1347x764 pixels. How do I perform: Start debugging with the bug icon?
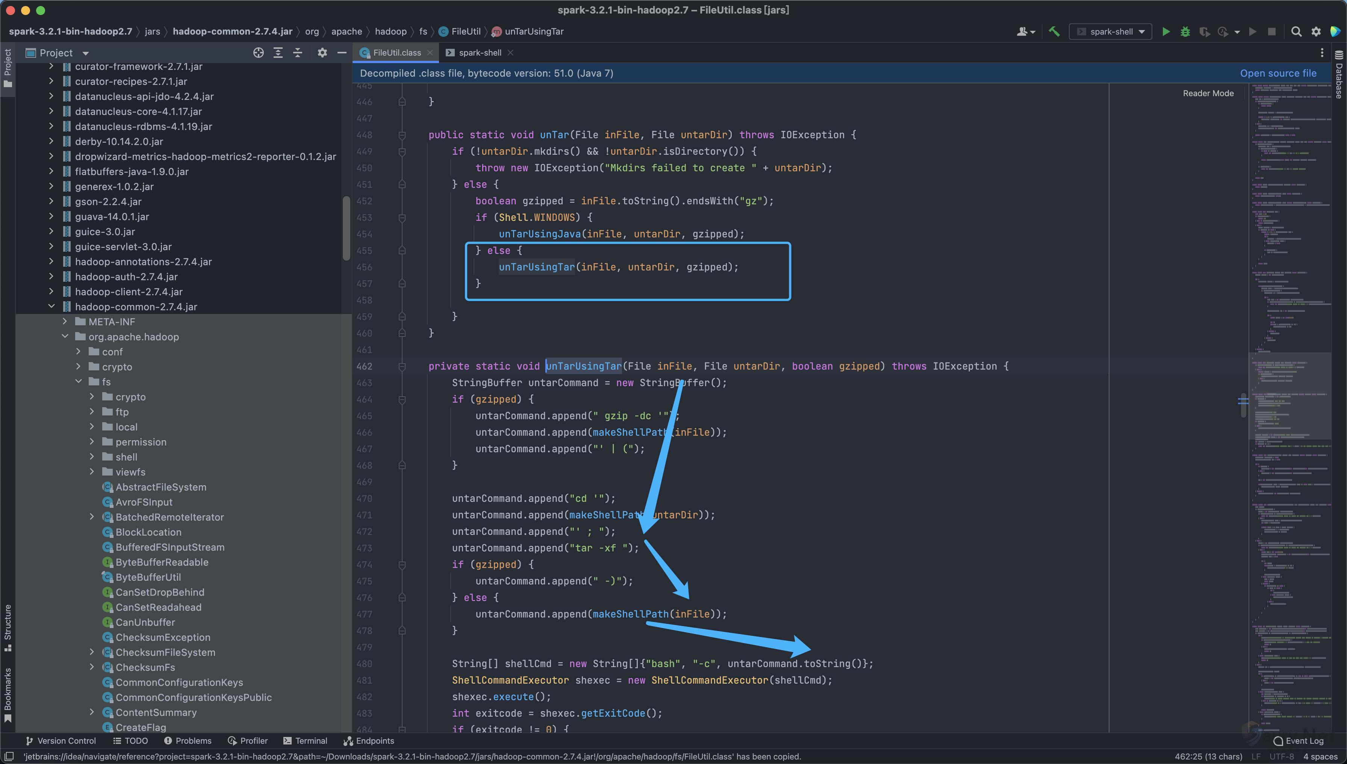[x=1185, y=32]
